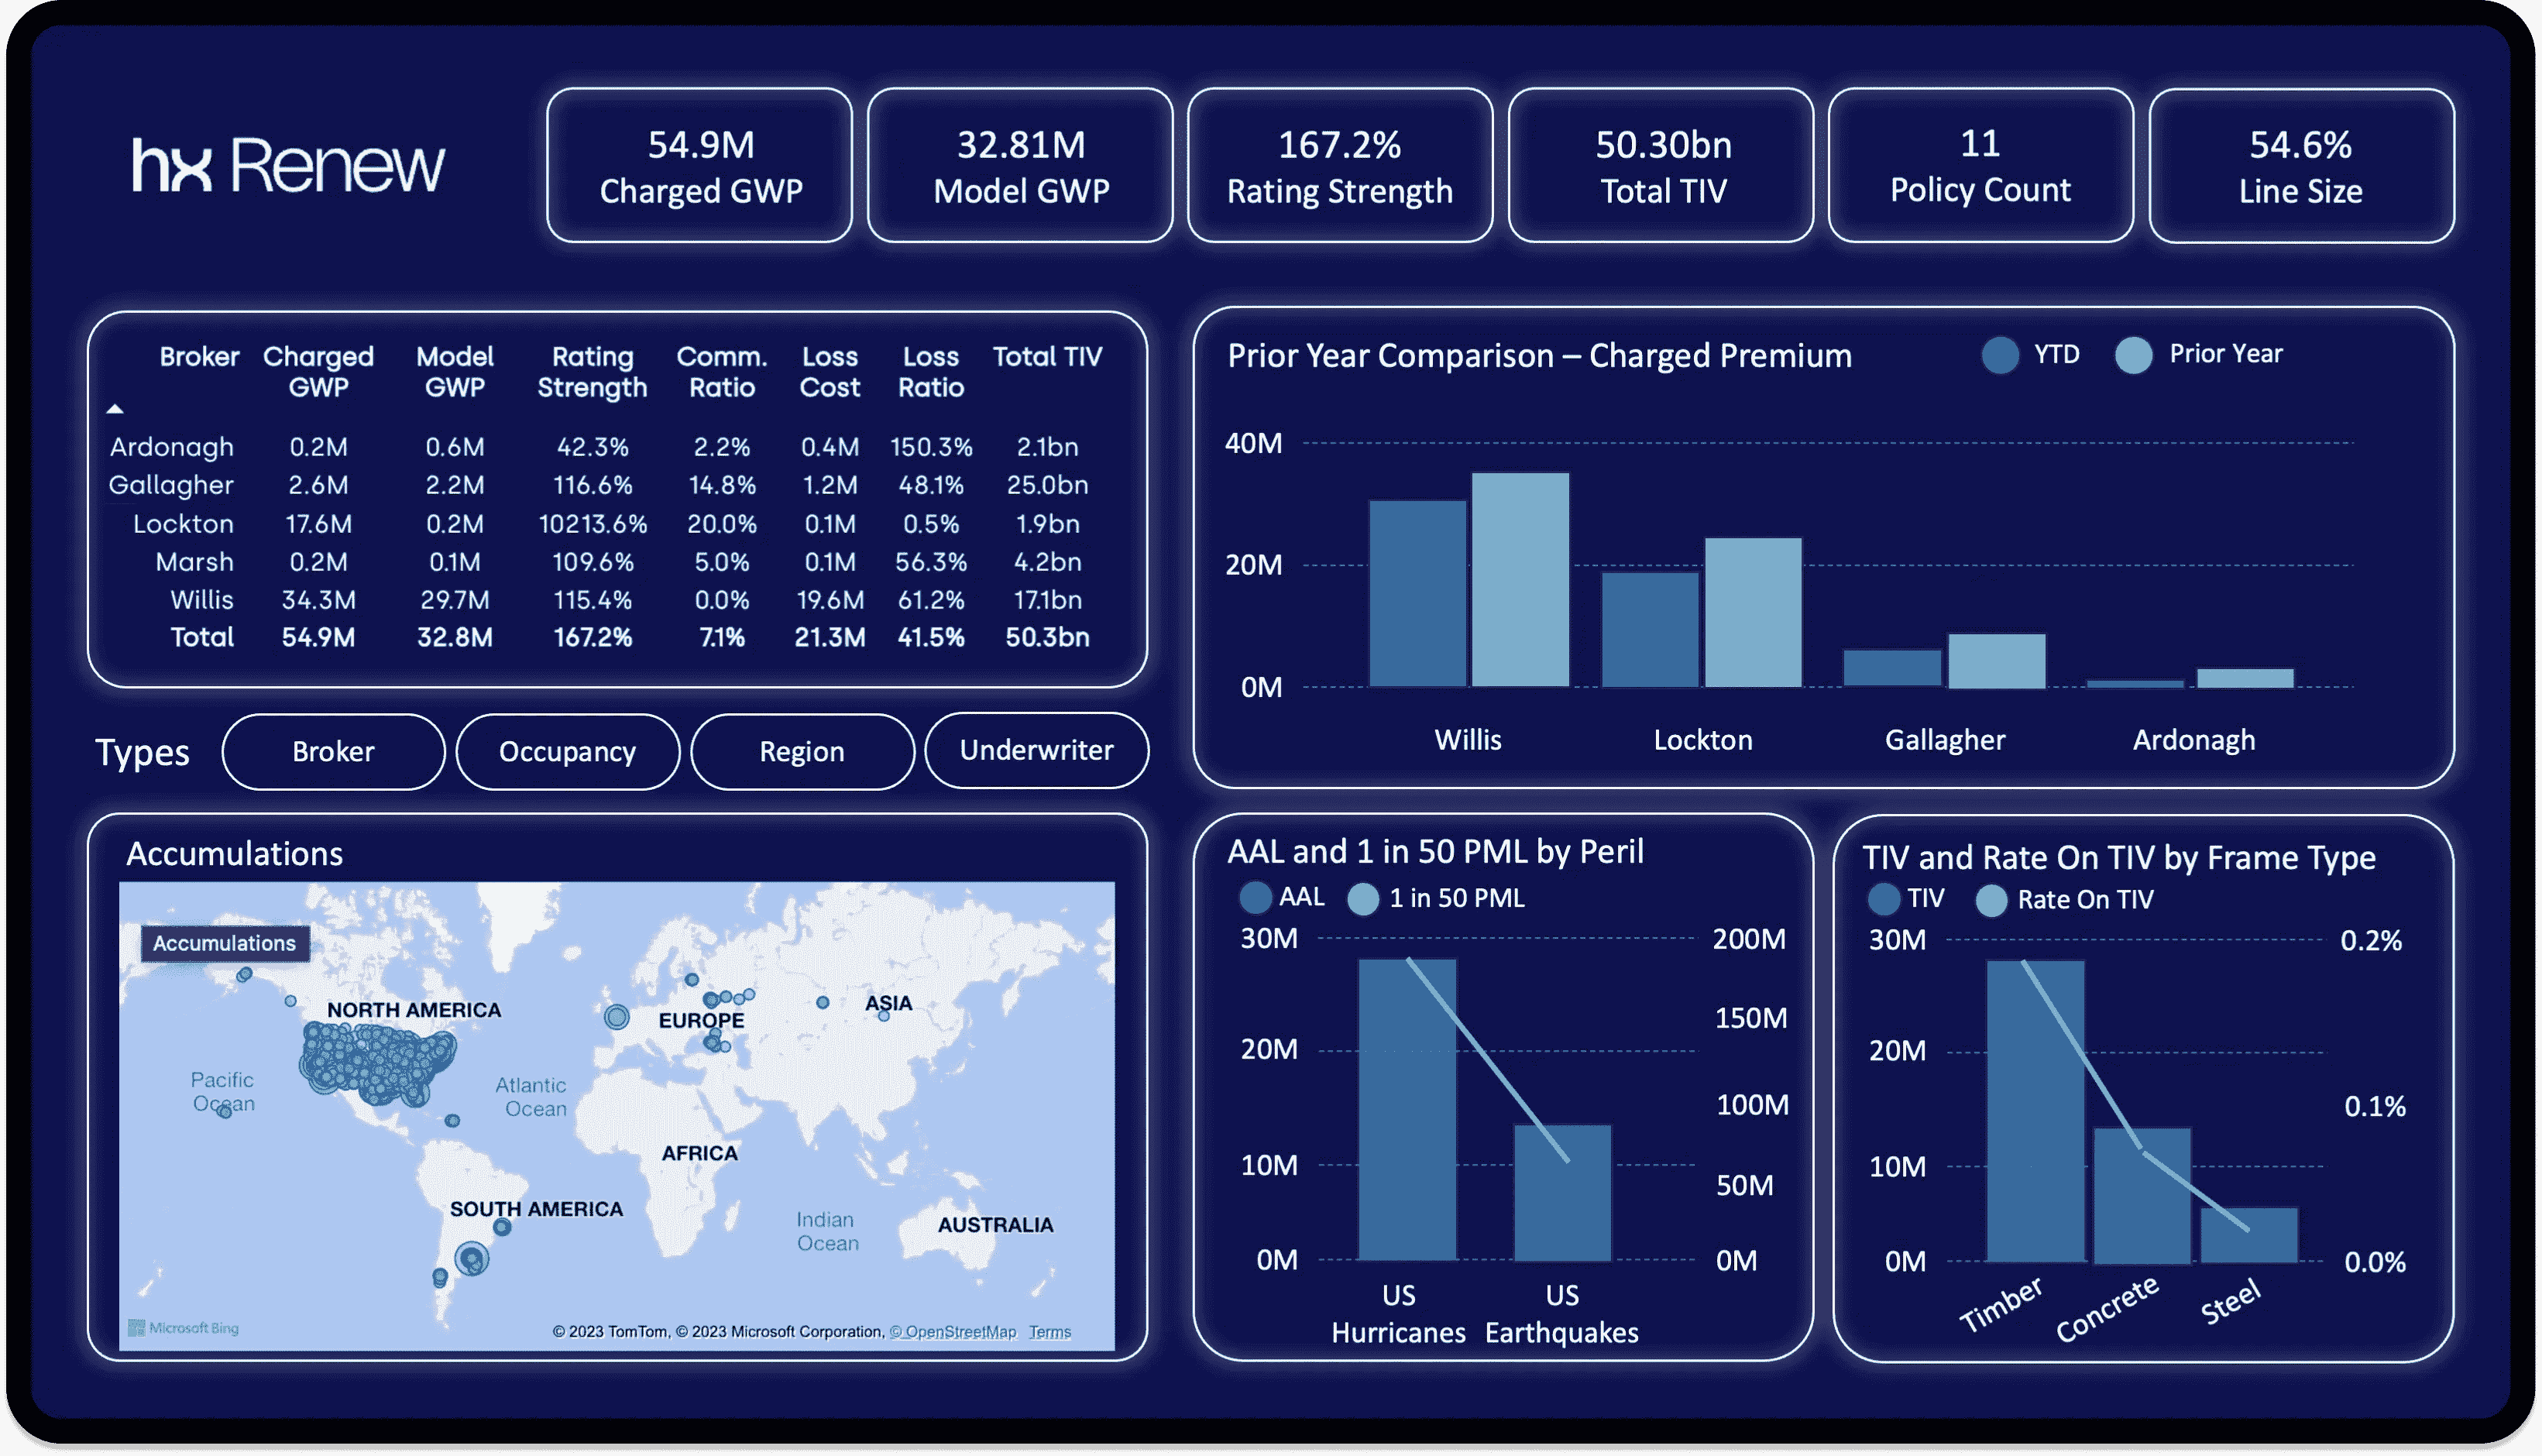2542x1456 pixels.
Task: Select the Broker type filter
Action: (333, 751)
